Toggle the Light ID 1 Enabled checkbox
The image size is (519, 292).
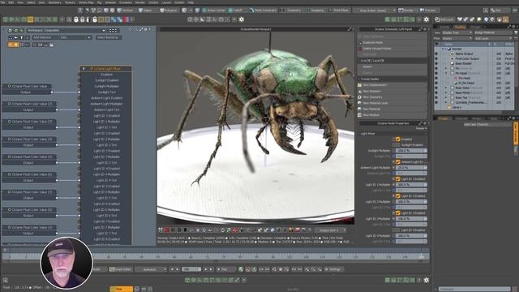[x=398, y=179]
